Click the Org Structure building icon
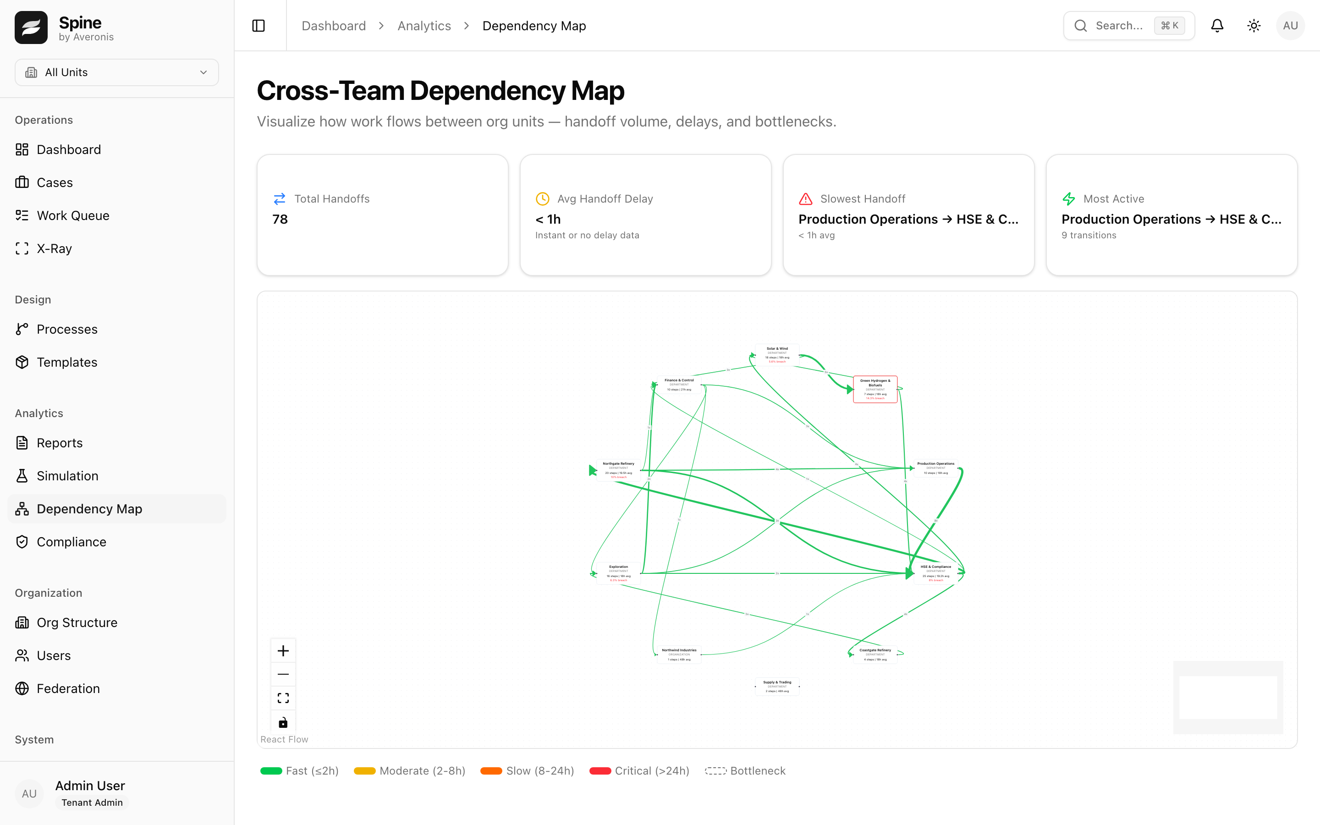The width and height of the screenshot is (1320, 825). (x=22, y=622)
